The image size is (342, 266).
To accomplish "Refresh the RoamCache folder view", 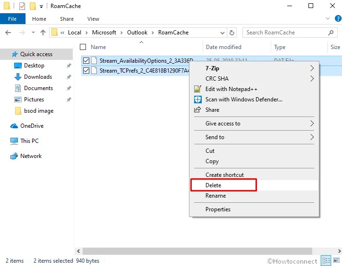I will click(232, 33).
